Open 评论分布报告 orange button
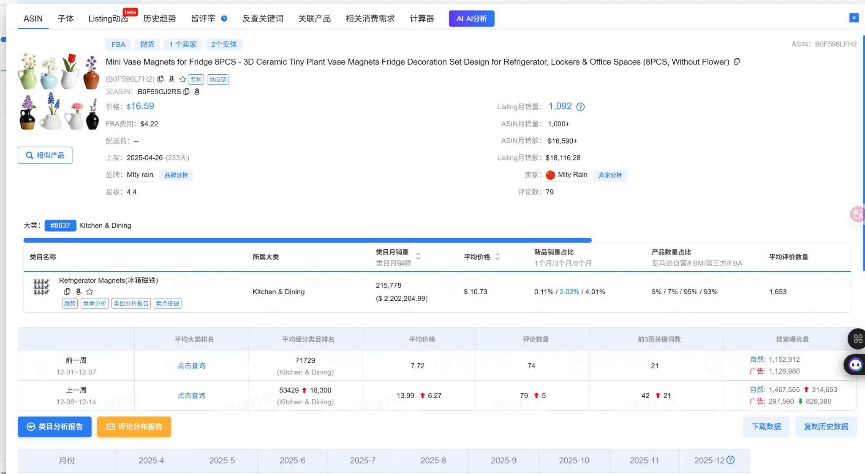865x474 pixels. 134,427
